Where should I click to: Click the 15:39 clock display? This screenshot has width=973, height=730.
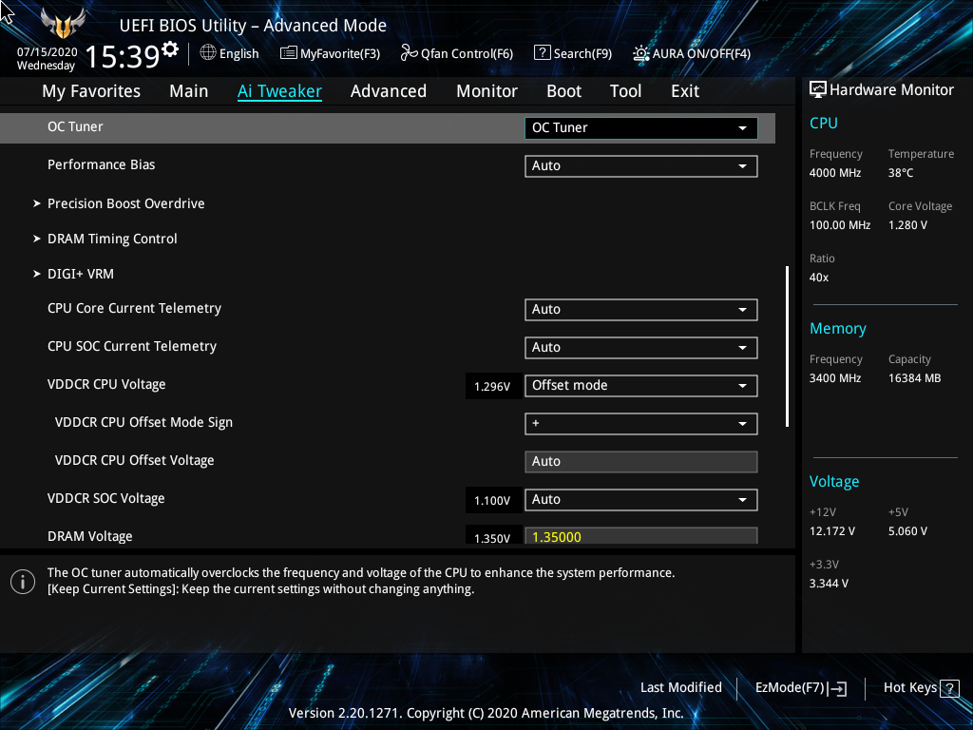[x=123, y=56]
